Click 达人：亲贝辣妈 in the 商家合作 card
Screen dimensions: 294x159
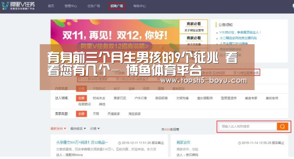[x=187, y=155]
